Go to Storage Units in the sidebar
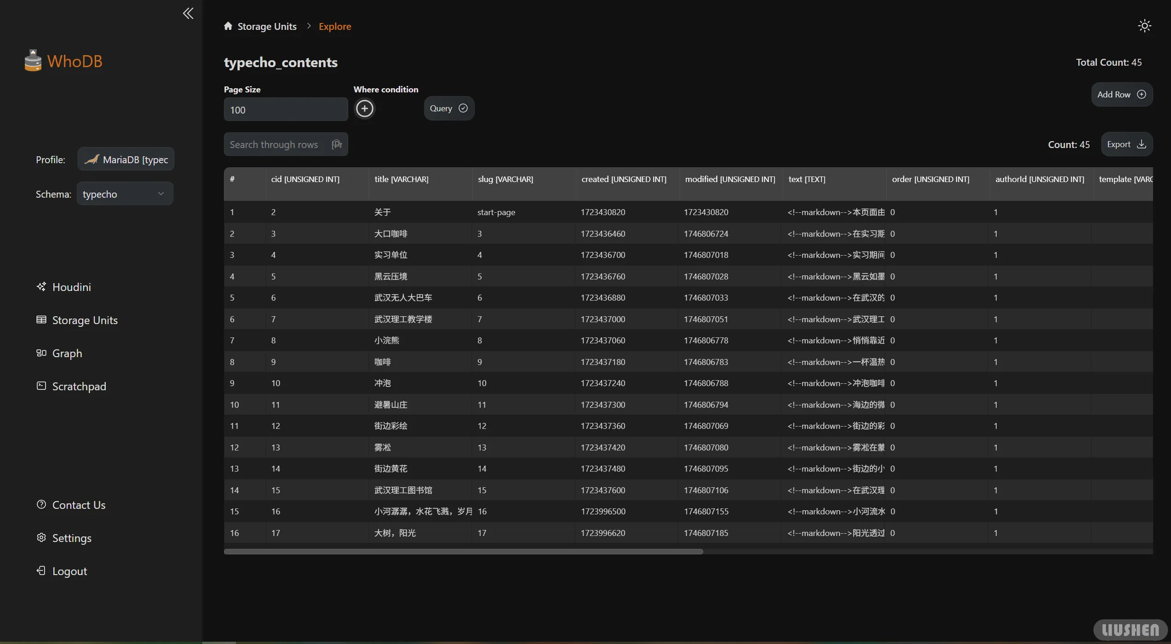 [x=85, y=320]
